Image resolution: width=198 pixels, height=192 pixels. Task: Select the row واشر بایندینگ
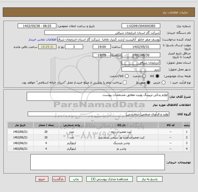click(x=99, y=143)
